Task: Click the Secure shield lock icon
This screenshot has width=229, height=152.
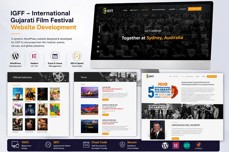Action: tap(122, 145)
